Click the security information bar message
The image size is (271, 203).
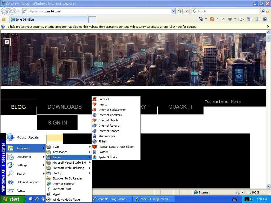click(x=103, y=27)
